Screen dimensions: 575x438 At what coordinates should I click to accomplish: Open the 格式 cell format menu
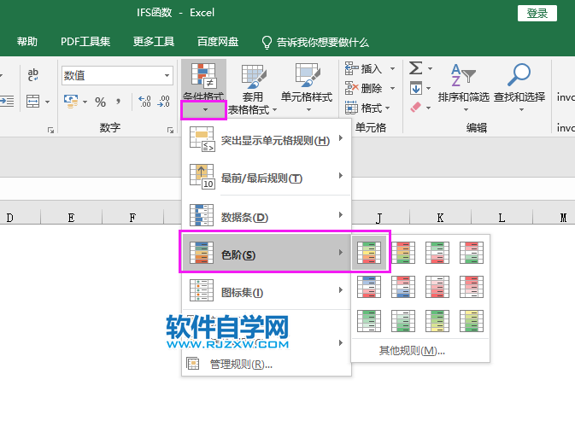[x=367, y=108]
